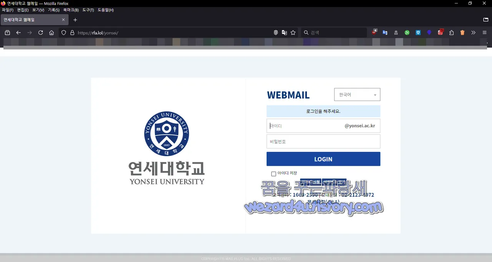Click the 비밀번호 password input field
Screen dimensions: 492x262
coord(323,141)
